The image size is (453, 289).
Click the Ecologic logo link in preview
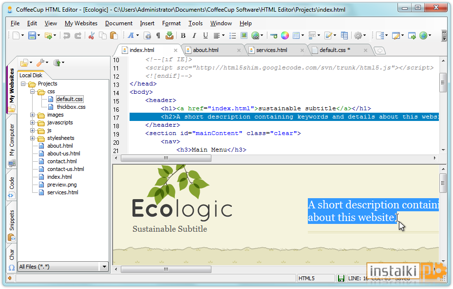point(182,209)
